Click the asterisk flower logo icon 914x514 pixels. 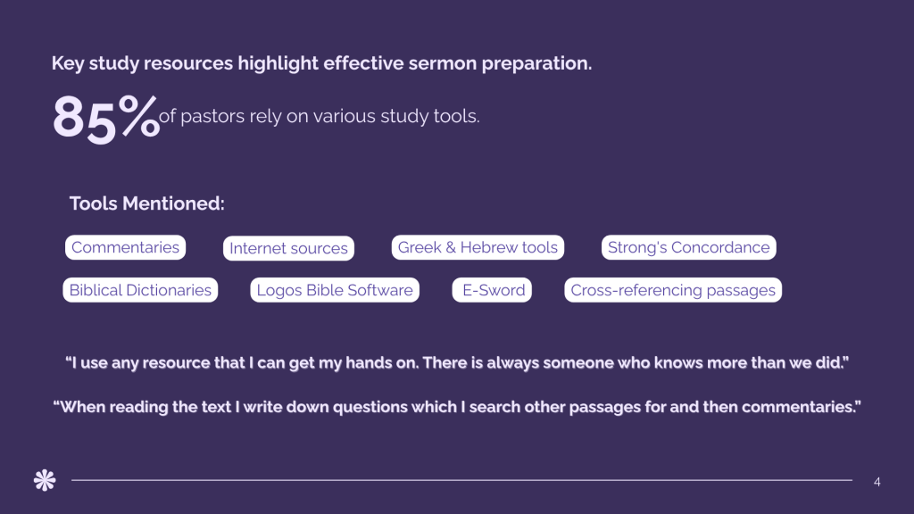click(x=44, y=480)
